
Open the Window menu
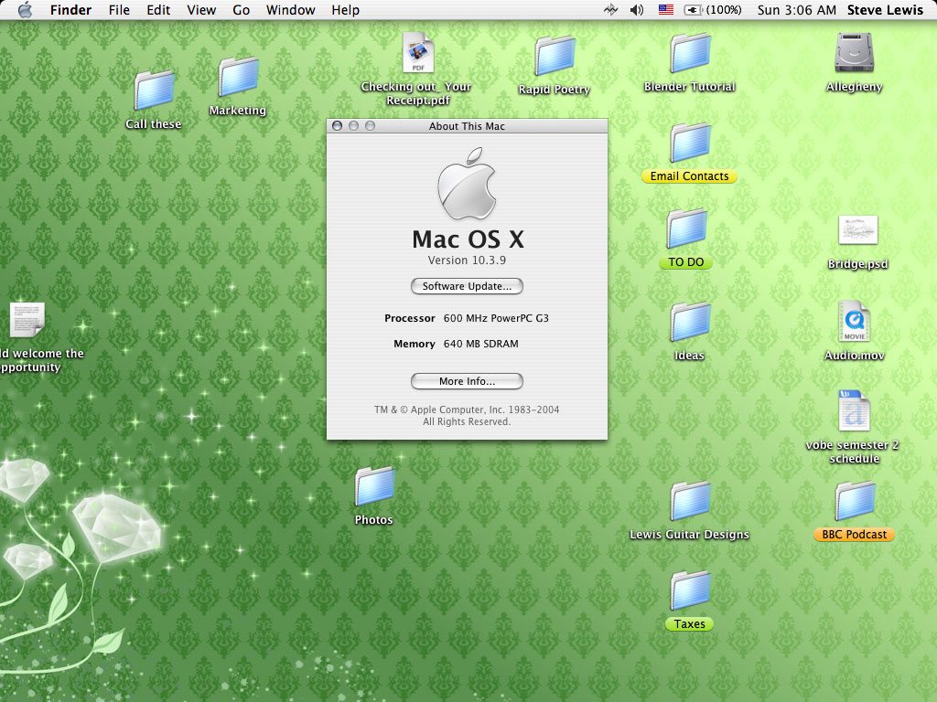coord(290,9)
